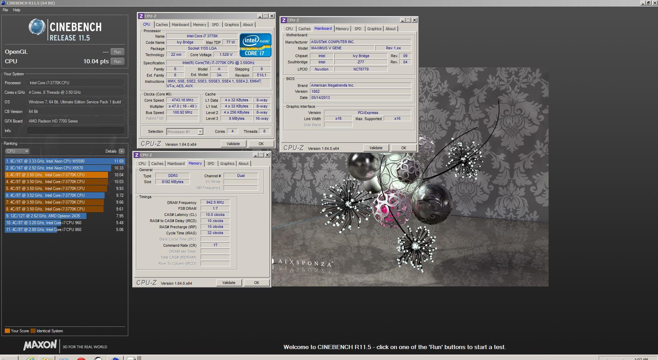Select ranking row Xeon CPU W5590
Viewport: 658px width, 360px height.
click(65, 161)
